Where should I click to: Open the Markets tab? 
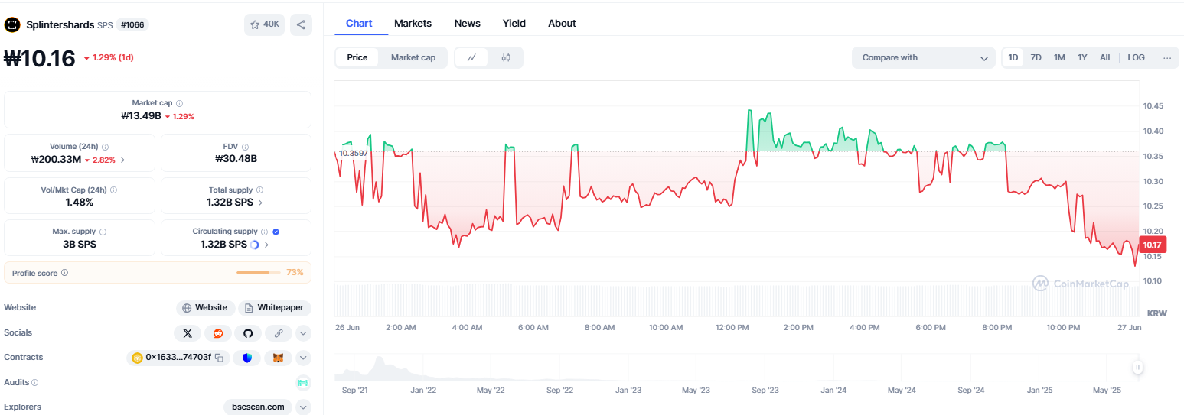coord(413,23)
